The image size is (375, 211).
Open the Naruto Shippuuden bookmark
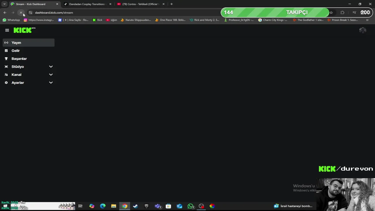click(136, 20)
